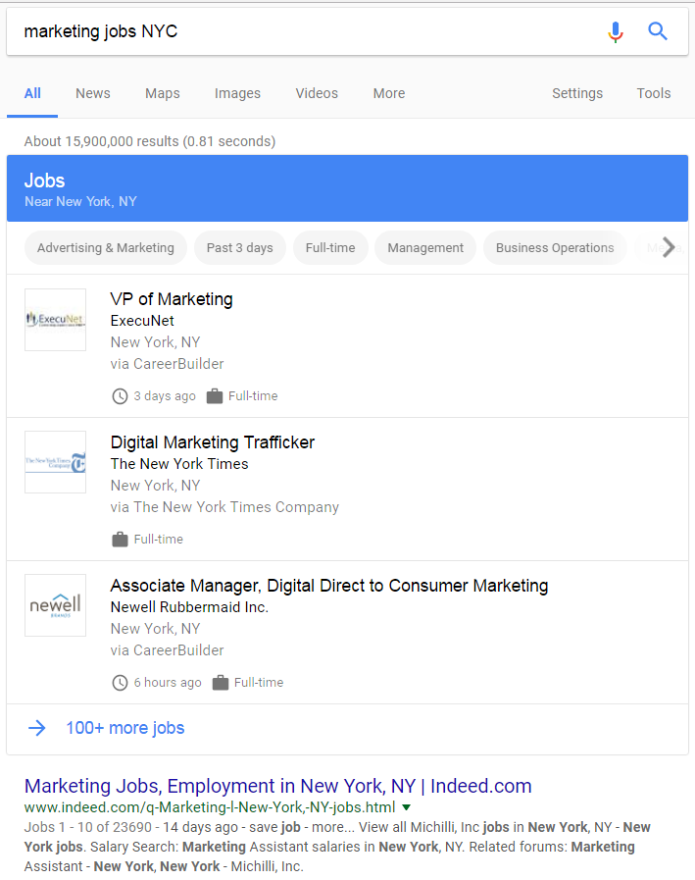Click the briefcase icon on VP of Marketing listing

click(x=214, y=395)
